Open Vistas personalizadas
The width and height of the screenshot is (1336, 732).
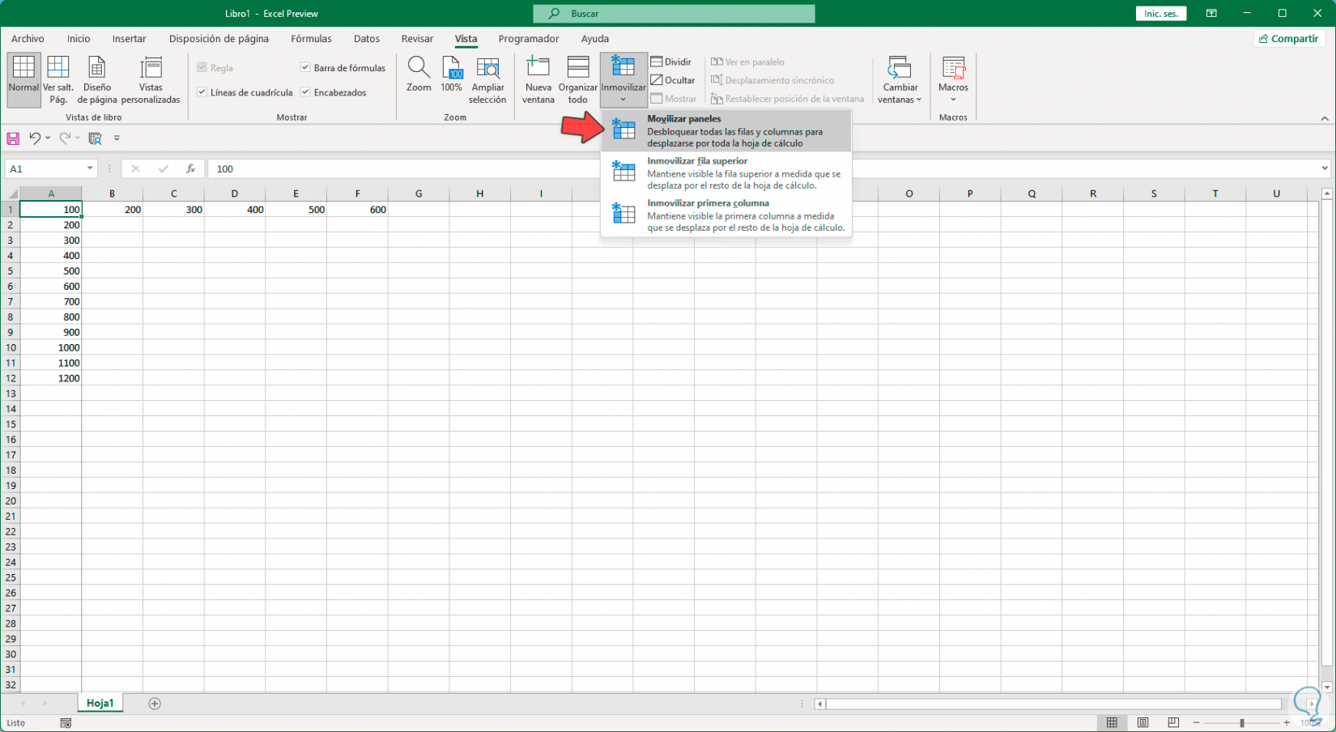pos(151,79)
